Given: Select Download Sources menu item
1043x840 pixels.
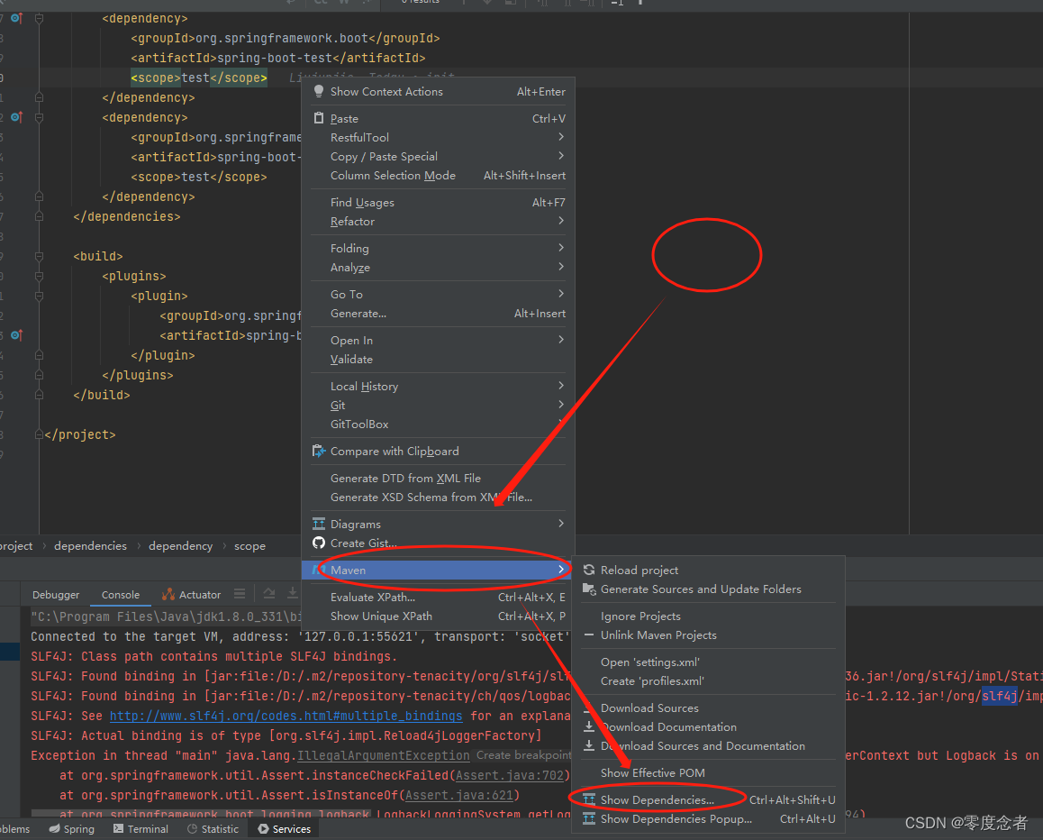Looking at the screenshot, I should point(709,708).
